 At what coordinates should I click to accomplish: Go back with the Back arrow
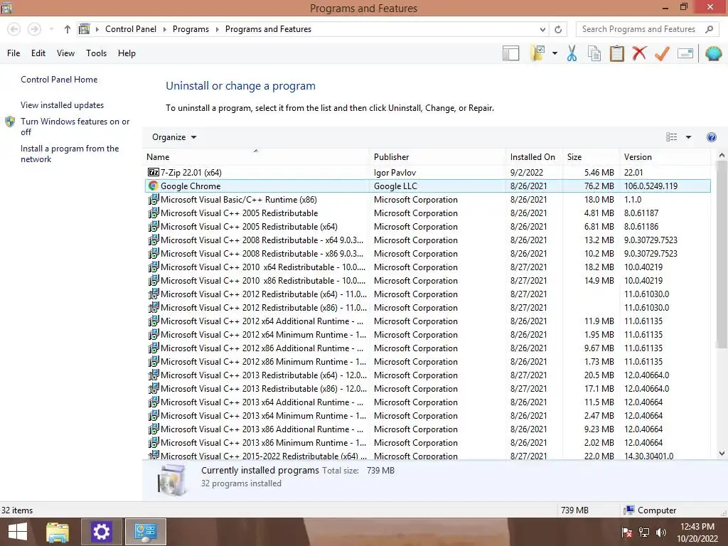[14, 29]
